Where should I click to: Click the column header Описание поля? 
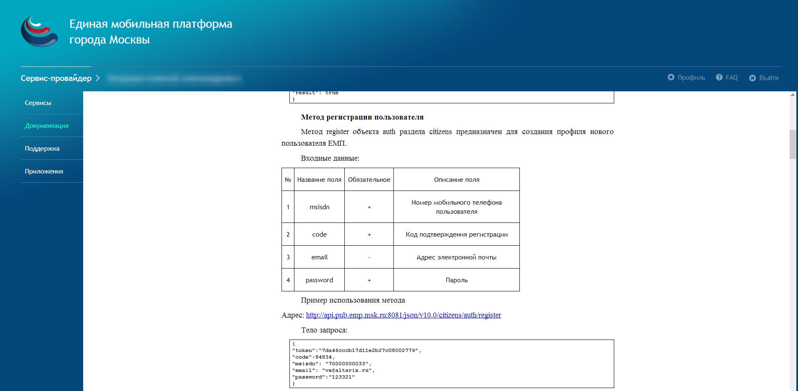click(x=457, y=179)
